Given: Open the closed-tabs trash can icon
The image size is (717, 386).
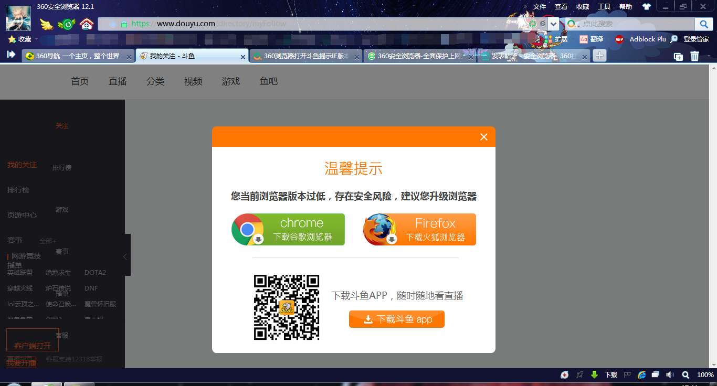Looking at the screenshot, I should pyautogui.click(x=694, y=56).
